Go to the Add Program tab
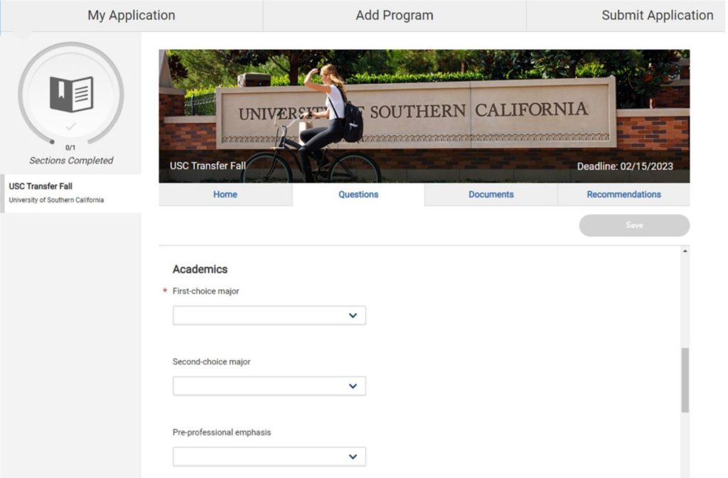 click(395, 16)
